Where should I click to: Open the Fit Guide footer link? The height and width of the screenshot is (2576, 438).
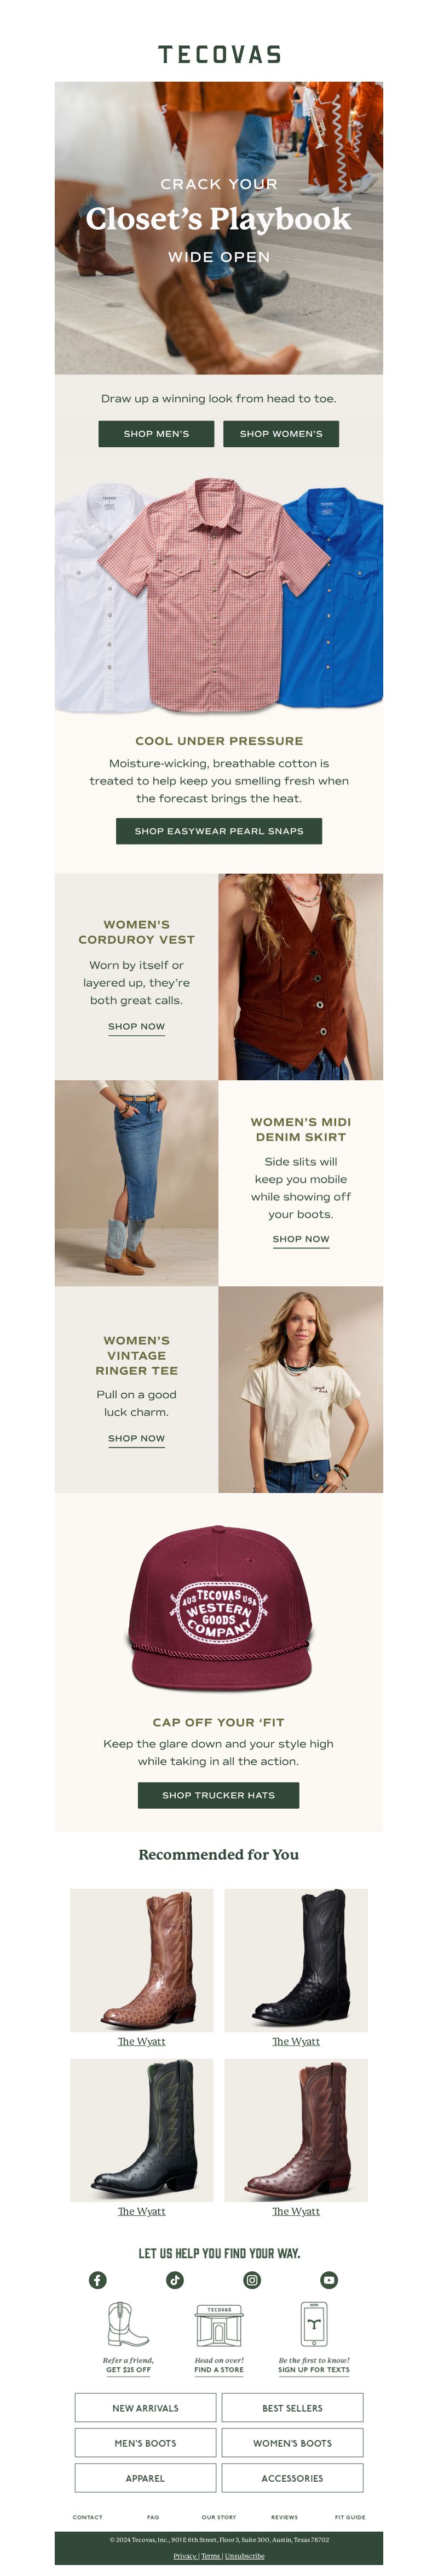pyautogui.click(x=350, y=2517)
